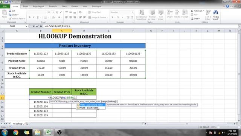This screenshot has height=136, width=241.
Task: Click the Accounting dollar format icon
Action: click(x=112, y=17)
